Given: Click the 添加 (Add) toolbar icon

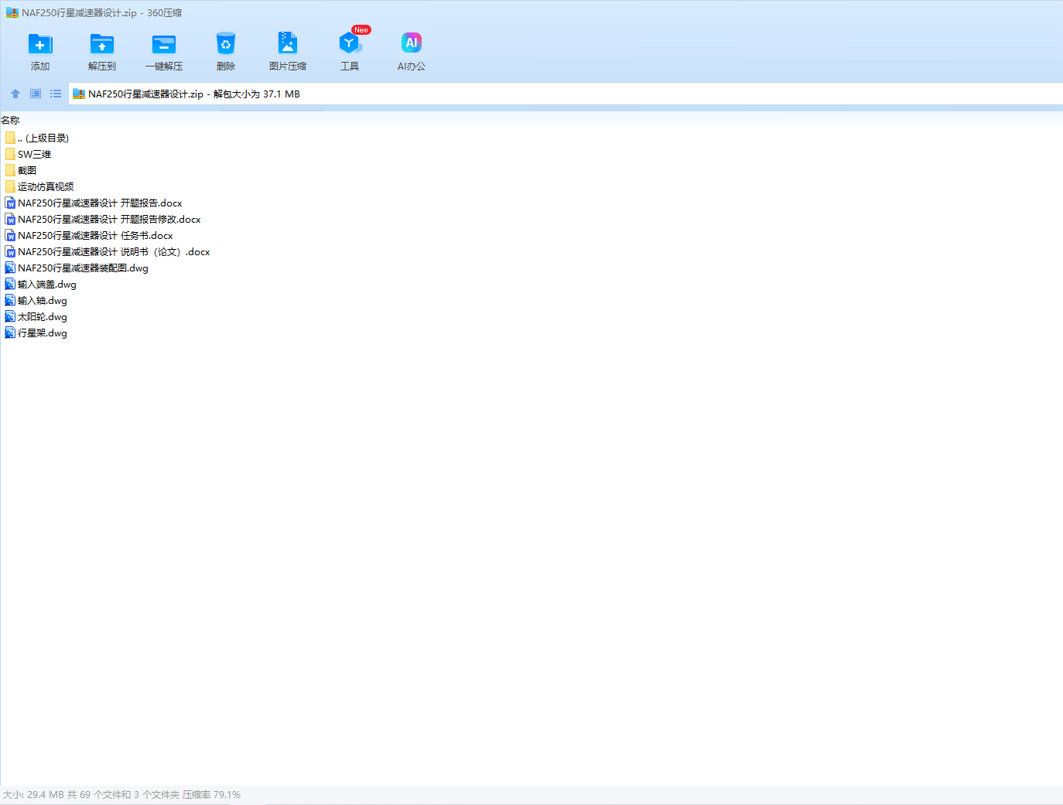Looking at the screenshot, I should 40,44.
